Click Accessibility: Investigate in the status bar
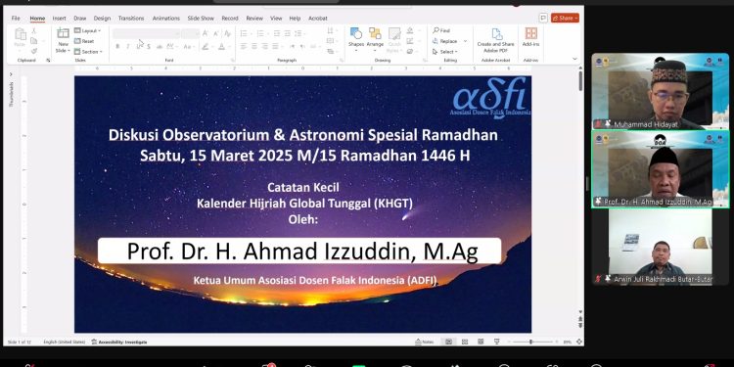This screenshot has height=367, width=734. point(119,343)
